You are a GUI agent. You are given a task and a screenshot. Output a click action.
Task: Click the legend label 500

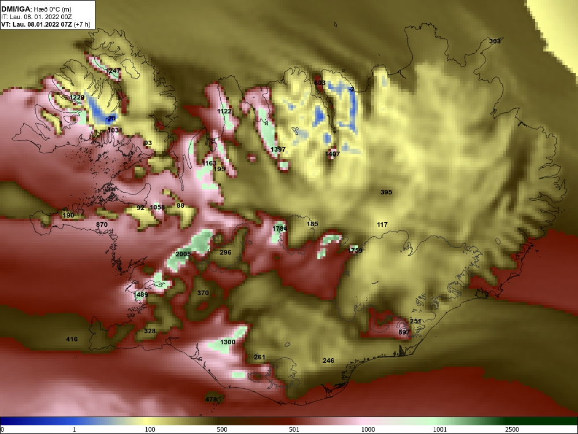(222, 429)
